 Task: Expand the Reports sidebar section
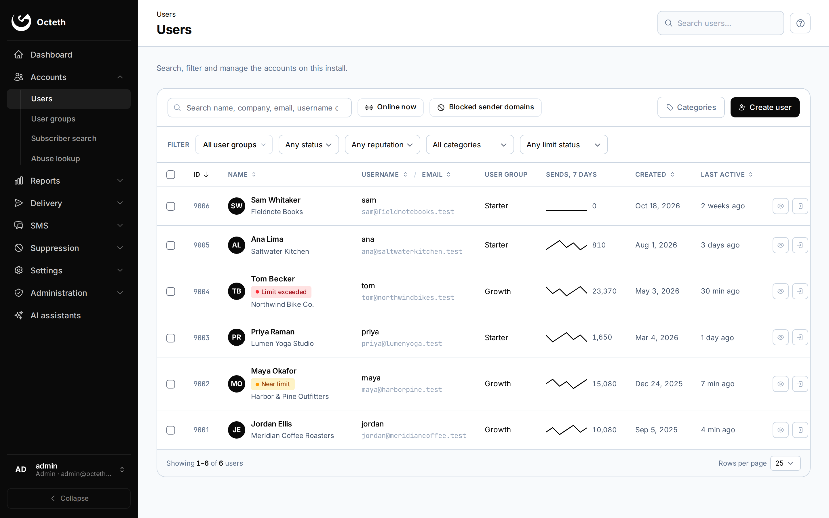[x=69, y=180]
